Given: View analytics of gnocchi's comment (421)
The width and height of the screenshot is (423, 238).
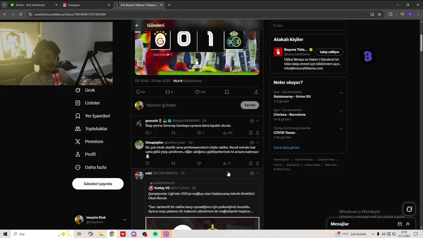Looking at the screenshot, I should 228,133.
